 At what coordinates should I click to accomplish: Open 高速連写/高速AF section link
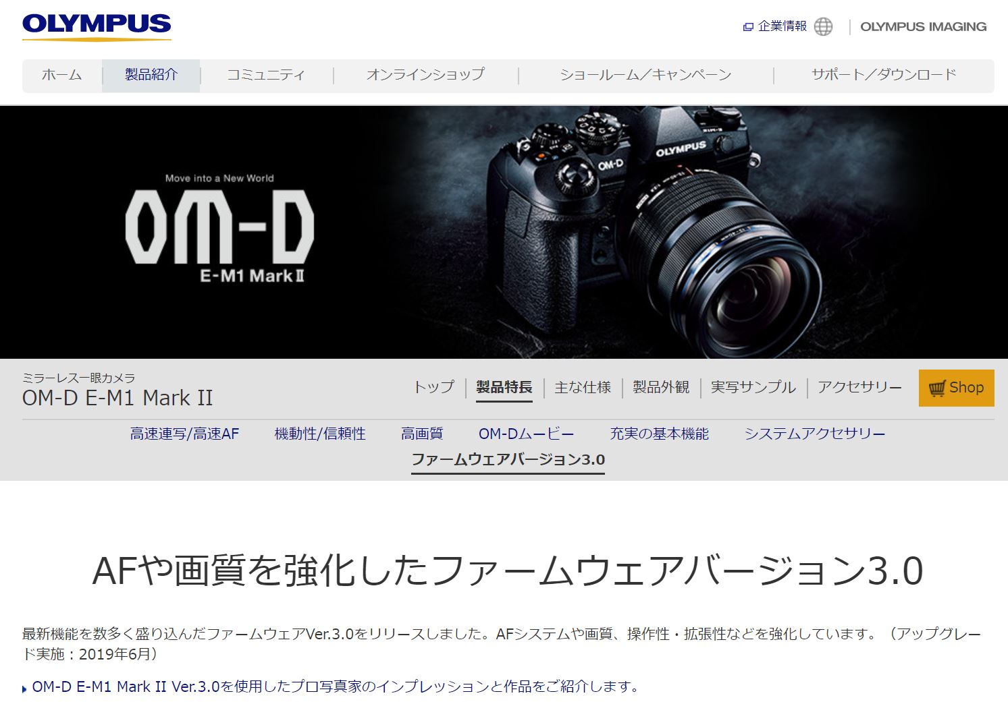click(x=185, y=434)
